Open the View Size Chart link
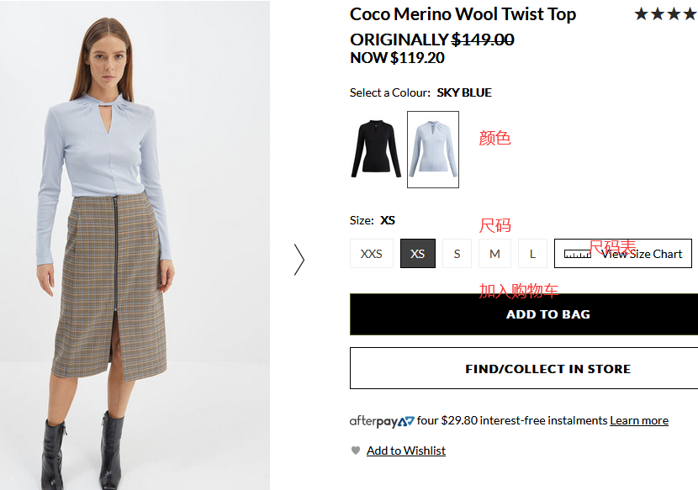698x490 pixels. 642,254
